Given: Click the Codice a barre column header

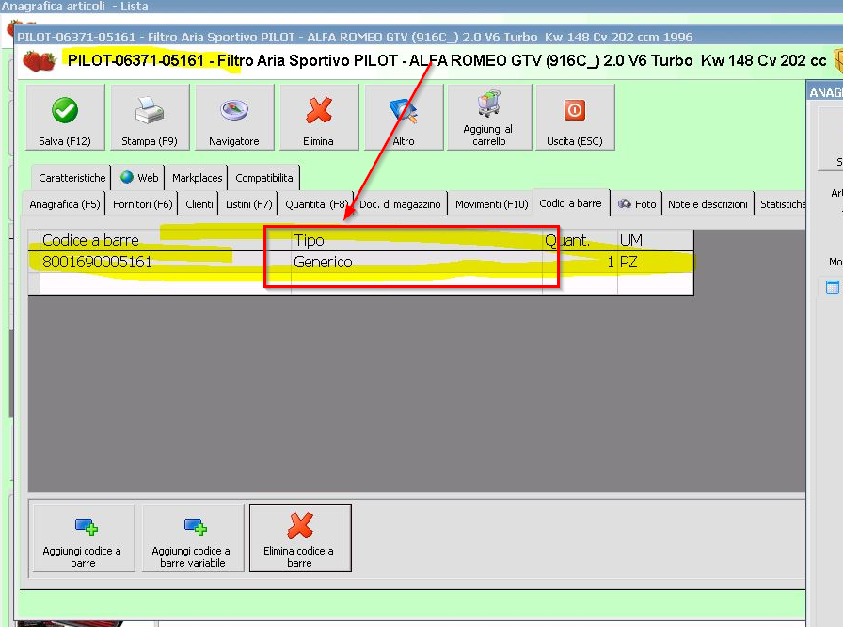Looking at the screenshot, I should pos(166,240).
